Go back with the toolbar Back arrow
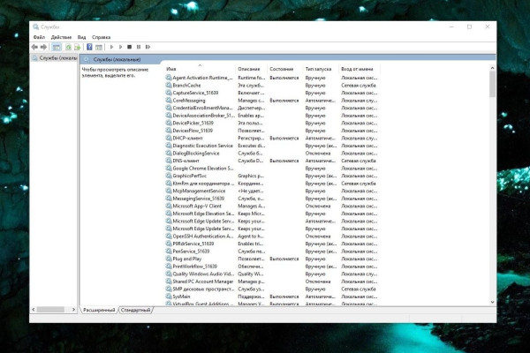The height and width of the screenshot is (353, 530). coord(34,47)
